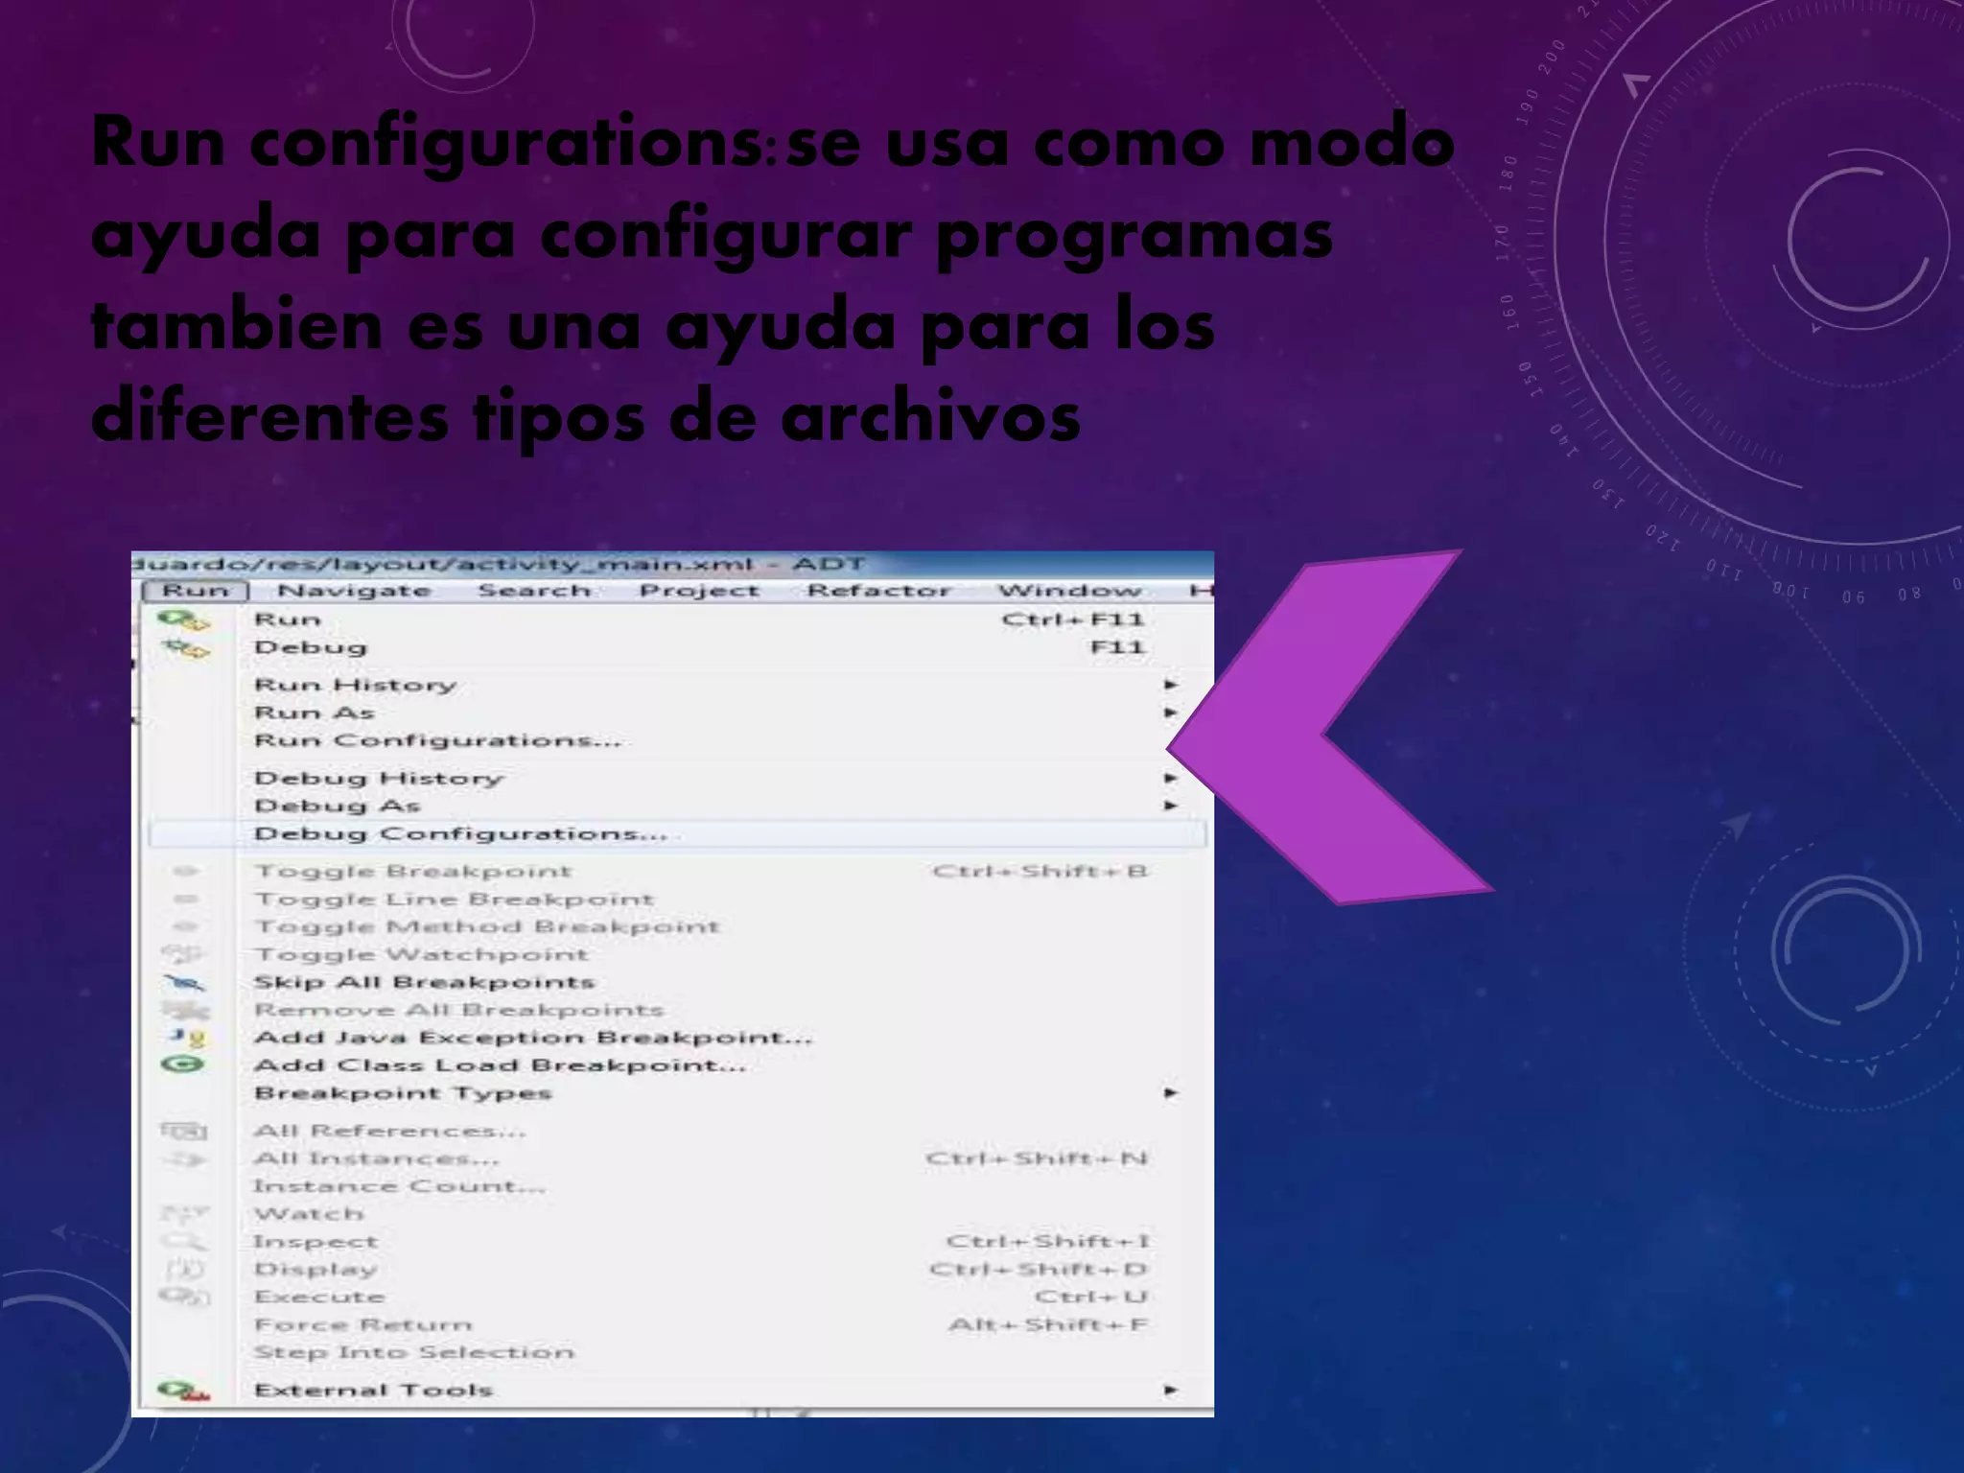The width and height of the screenshot is (1964, 1473).
Task: Select Toggle Watchpoint entry
Action: tap(676, 954)
